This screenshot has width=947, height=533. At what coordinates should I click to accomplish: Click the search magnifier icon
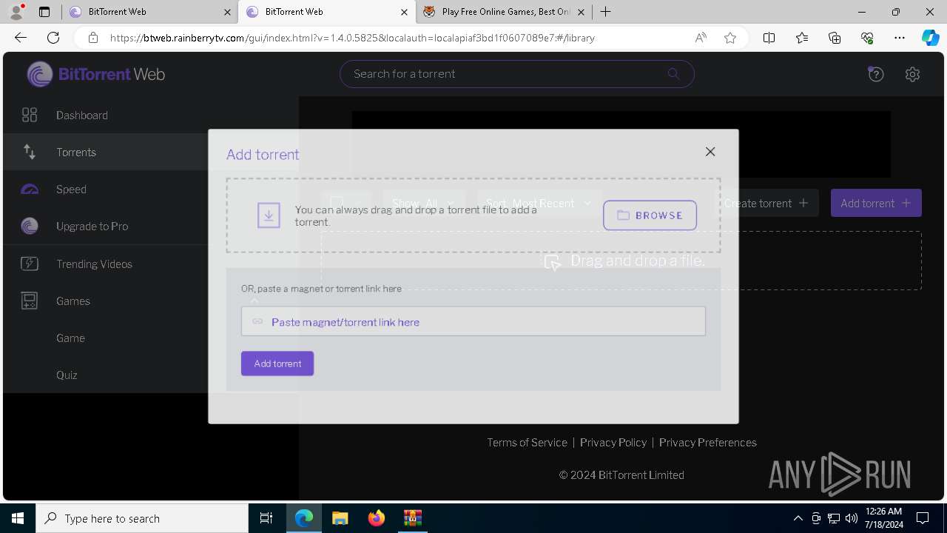(673, 73)
